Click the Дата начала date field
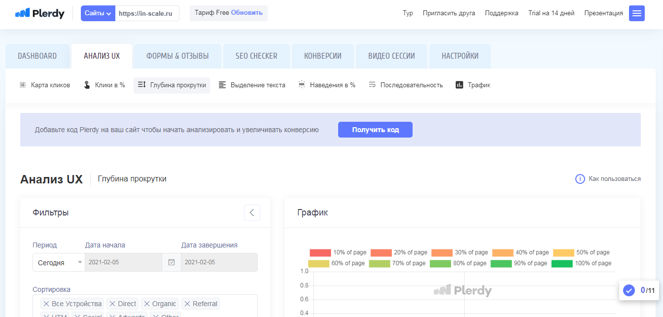663x317 pixels. click(123, 262)
